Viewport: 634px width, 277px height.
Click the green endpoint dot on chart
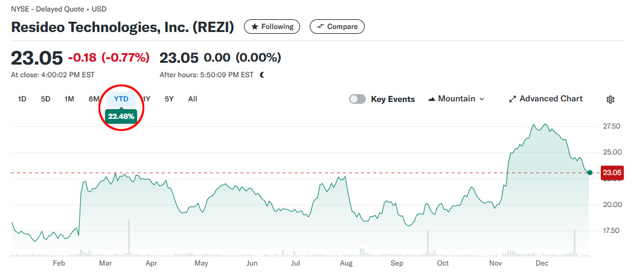click(590, 173)
